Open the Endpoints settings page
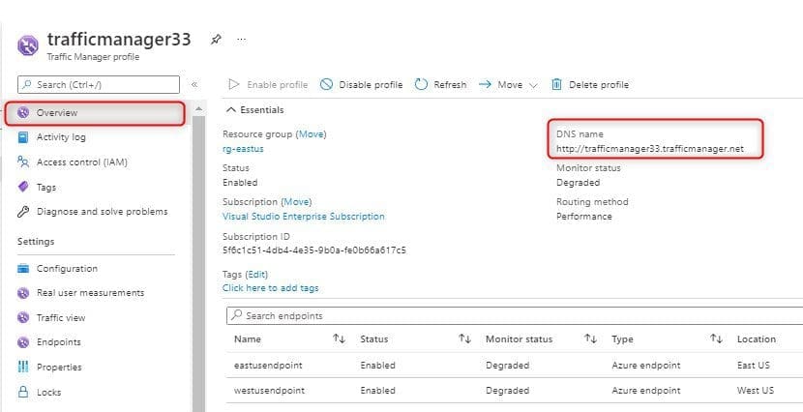 tap(59, 342)
